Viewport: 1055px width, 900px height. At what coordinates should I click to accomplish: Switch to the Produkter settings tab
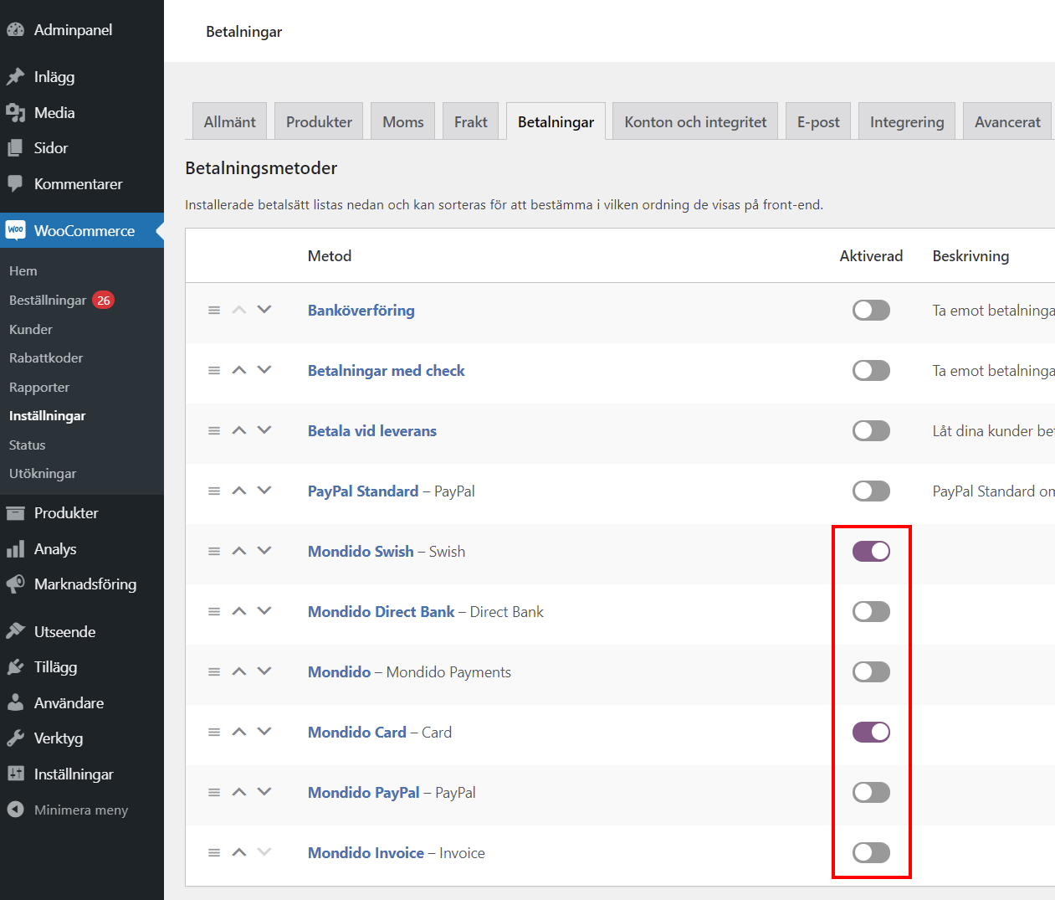tap(319, 121)
